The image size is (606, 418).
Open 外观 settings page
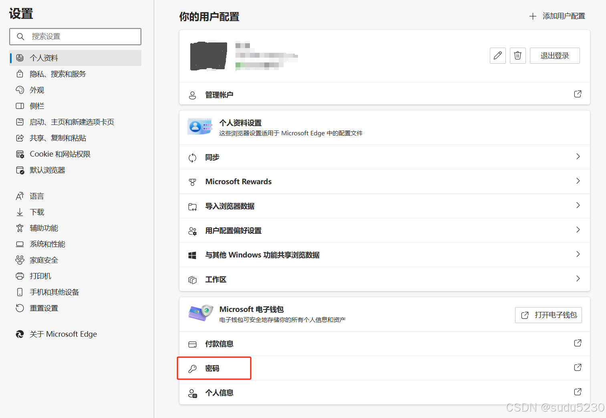75,90
